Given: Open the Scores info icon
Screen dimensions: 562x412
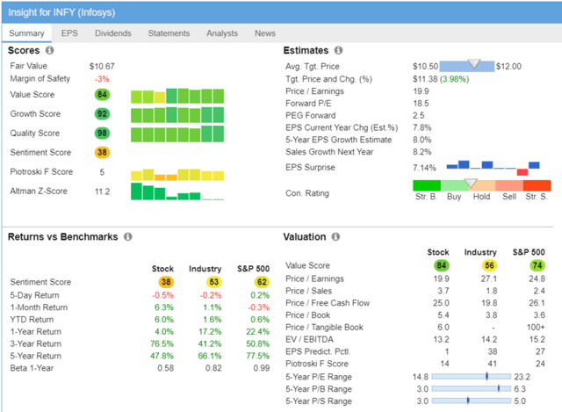Looking at the screenshot, I should [x=49, y=50].
